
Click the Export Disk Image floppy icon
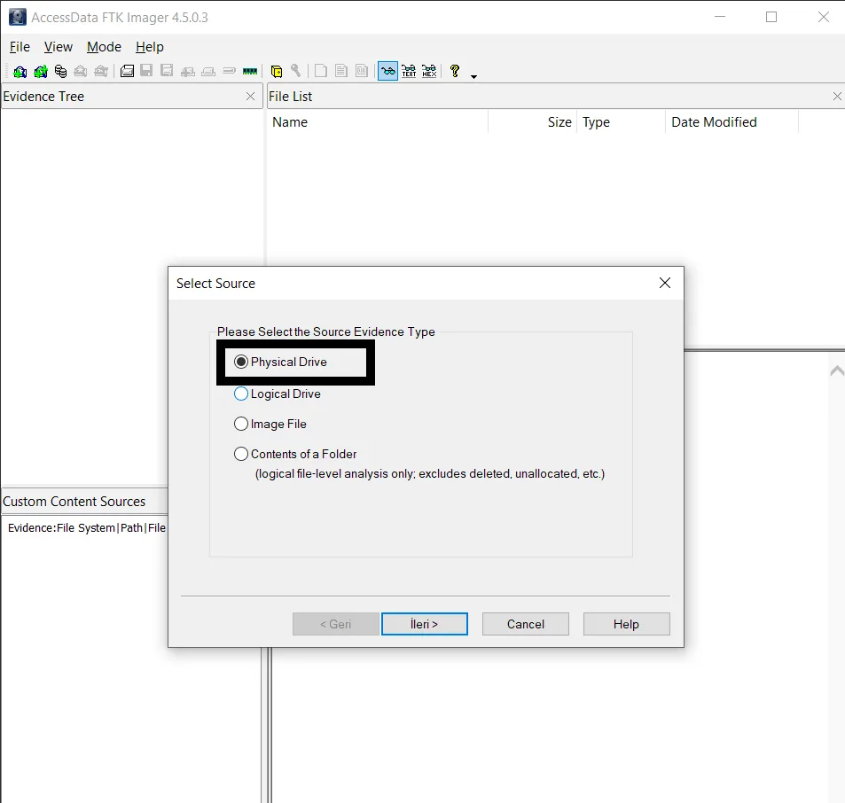[146, 71]
